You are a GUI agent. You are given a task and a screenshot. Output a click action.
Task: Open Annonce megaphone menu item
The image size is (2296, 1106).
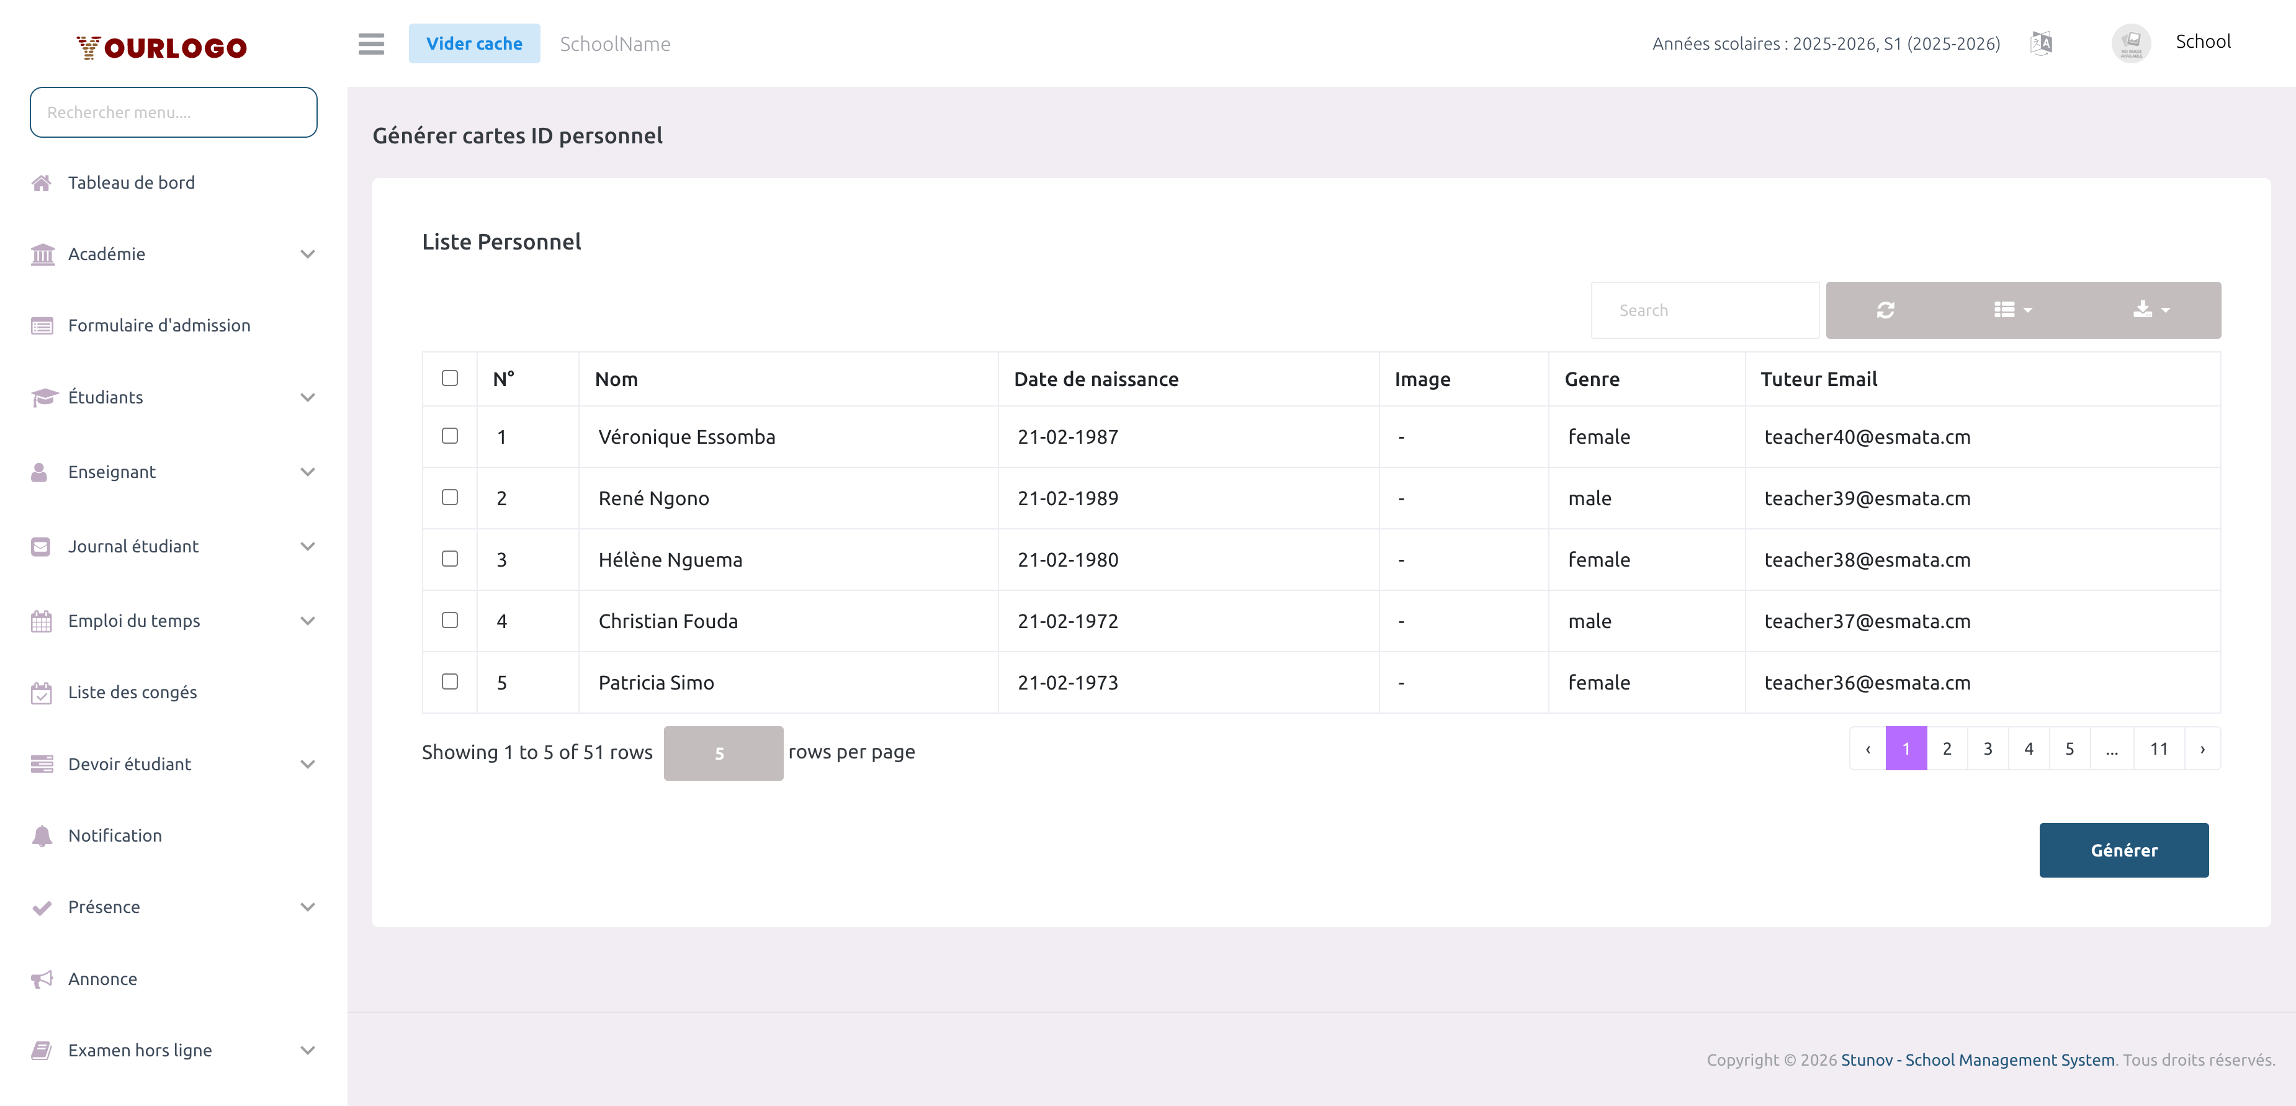[42, 979]
